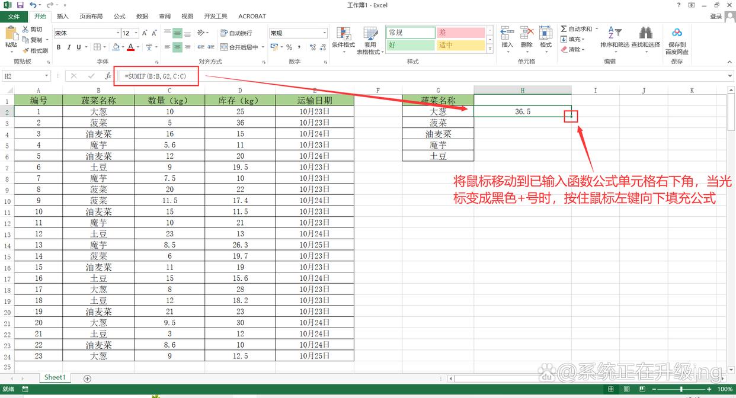The image size is (736, 398).
Task: Click Merge and Center (合并后居中)
Action: [239, 47]
